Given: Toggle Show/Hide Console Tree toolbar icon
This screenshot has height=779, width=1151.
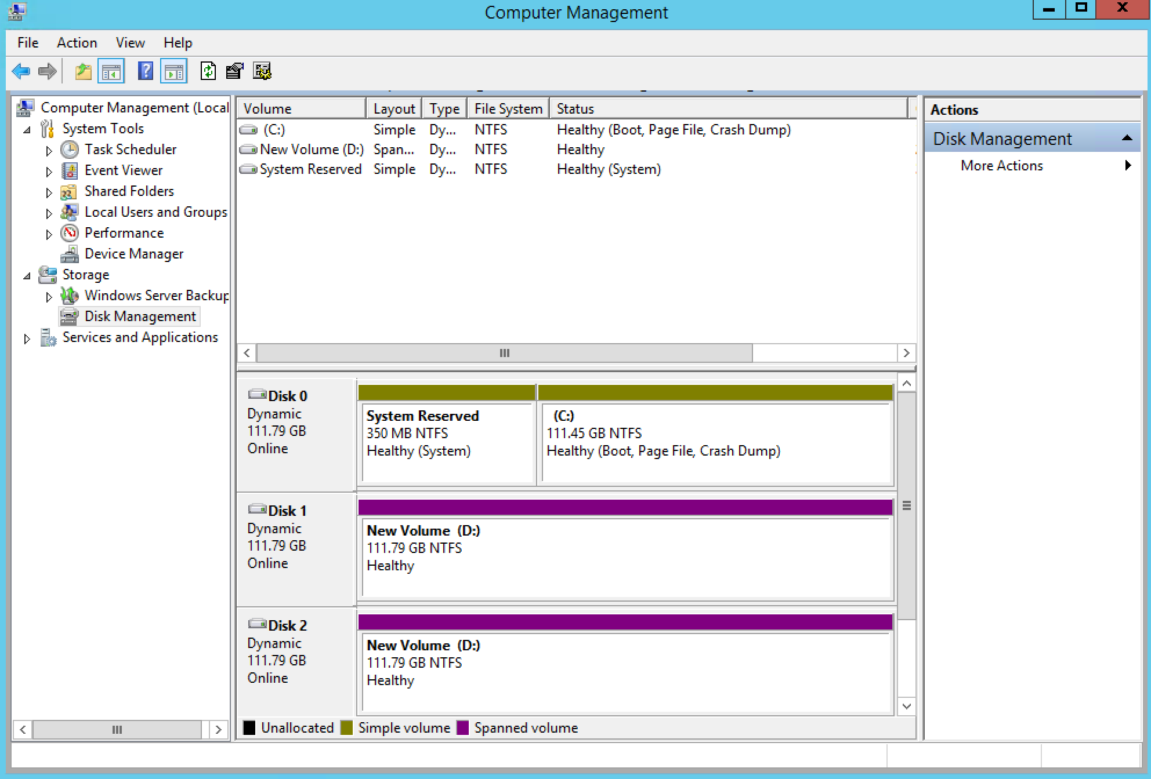Looking at the screenshot, I should coord(111,71).
